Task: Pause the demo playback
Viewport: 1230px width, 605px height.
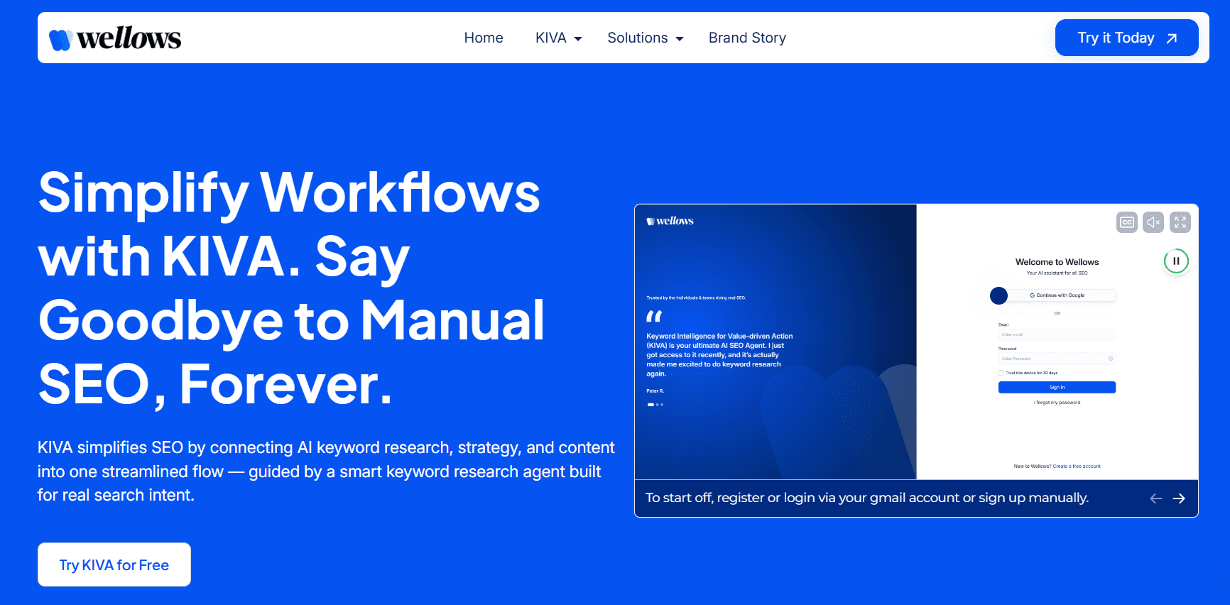Action: click(1176, 261)
